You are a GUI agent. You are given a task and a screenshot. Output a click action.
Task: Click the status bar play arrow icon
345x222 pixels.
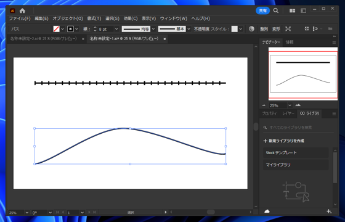[x=166, y=212]
